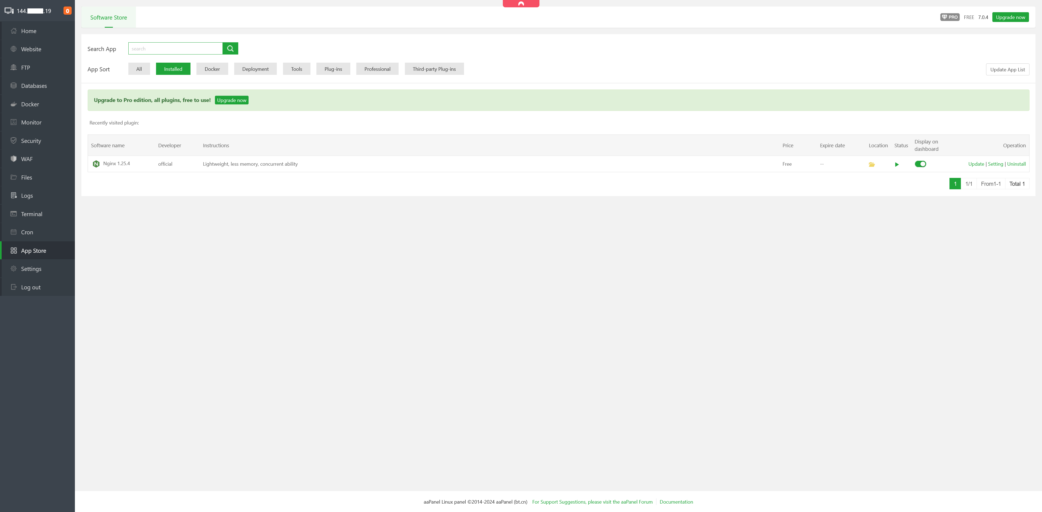Toggle Nginx display on dashboard switch
Image resolution: width=1042 pixels, height=512 pixels.
pos(920,164)
